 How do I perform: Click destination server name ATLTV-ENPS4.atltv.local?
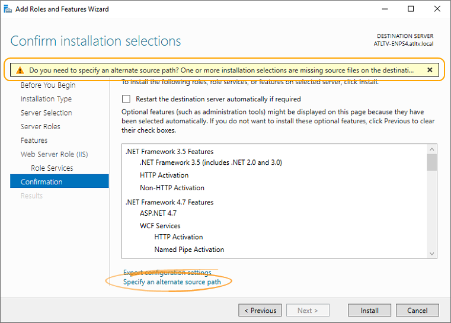pyautogui.click(x=403, y=44)
